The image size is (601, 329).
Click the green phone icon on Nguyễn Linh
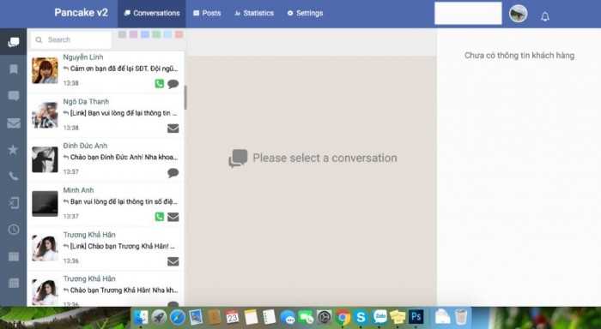(159, 83)
